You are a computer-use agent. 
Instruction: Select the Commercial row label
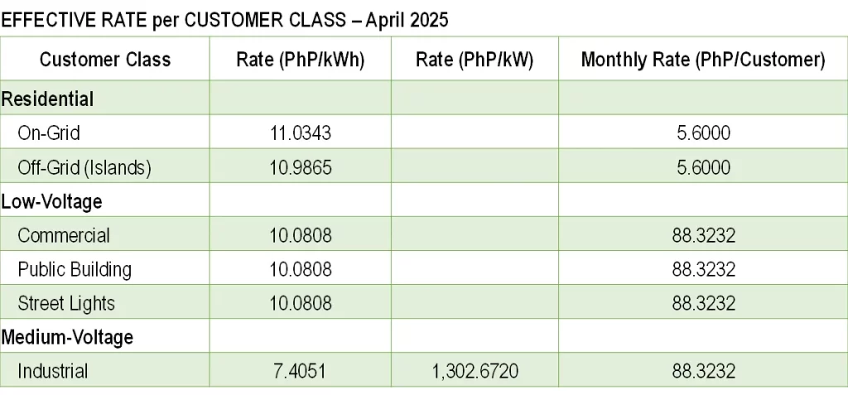click(64, 235)
